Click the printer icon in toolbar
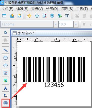 (37, 16)
